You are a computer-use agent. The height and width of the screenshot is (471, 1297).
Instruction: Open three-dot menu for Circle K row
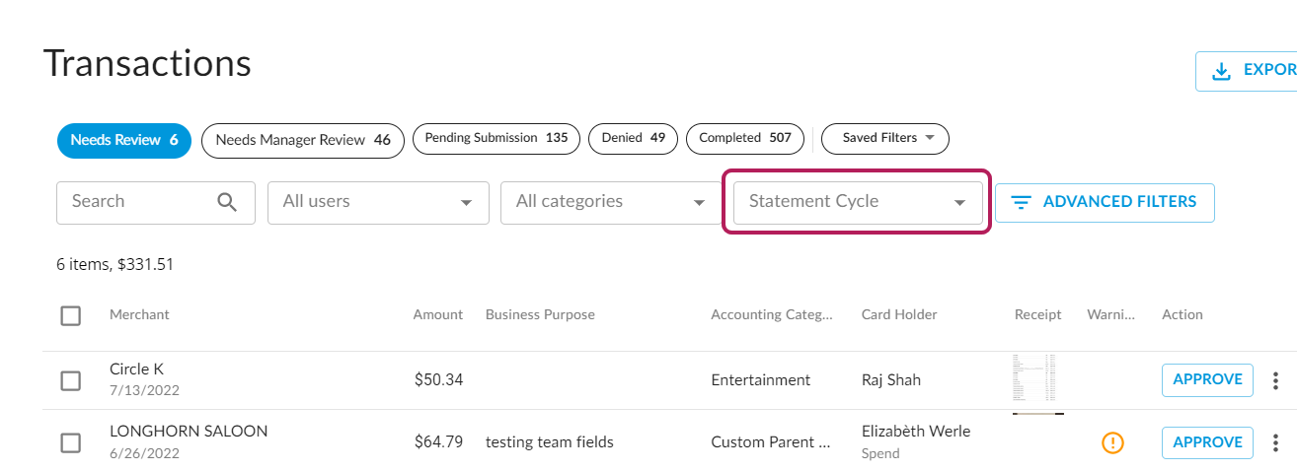pos(1275,380)
